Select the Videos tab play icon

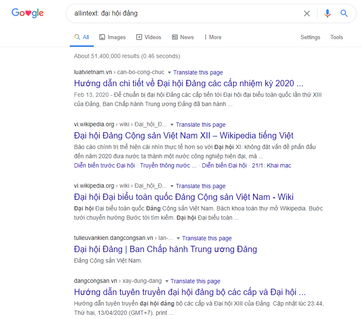coord(139,37)
